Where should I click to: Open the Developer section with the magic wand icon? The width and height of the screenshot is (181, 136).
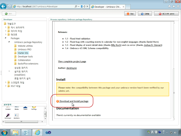8,116
